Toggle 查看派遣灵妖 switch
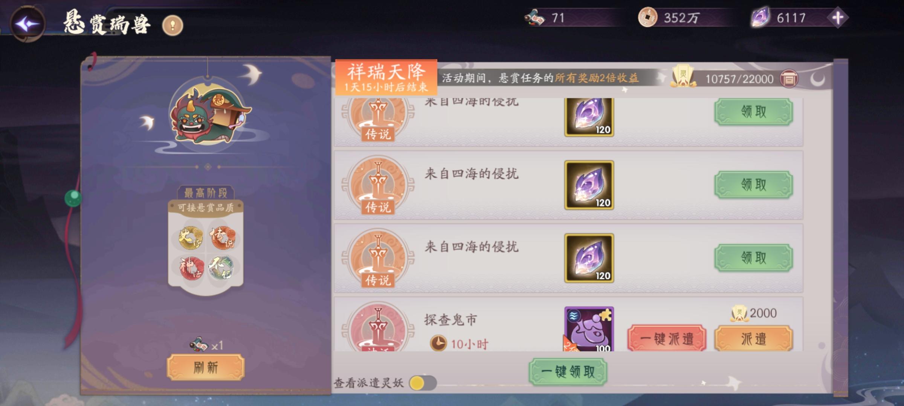The height and width of the screenshot is (406, 904). (x=423, y=383)
